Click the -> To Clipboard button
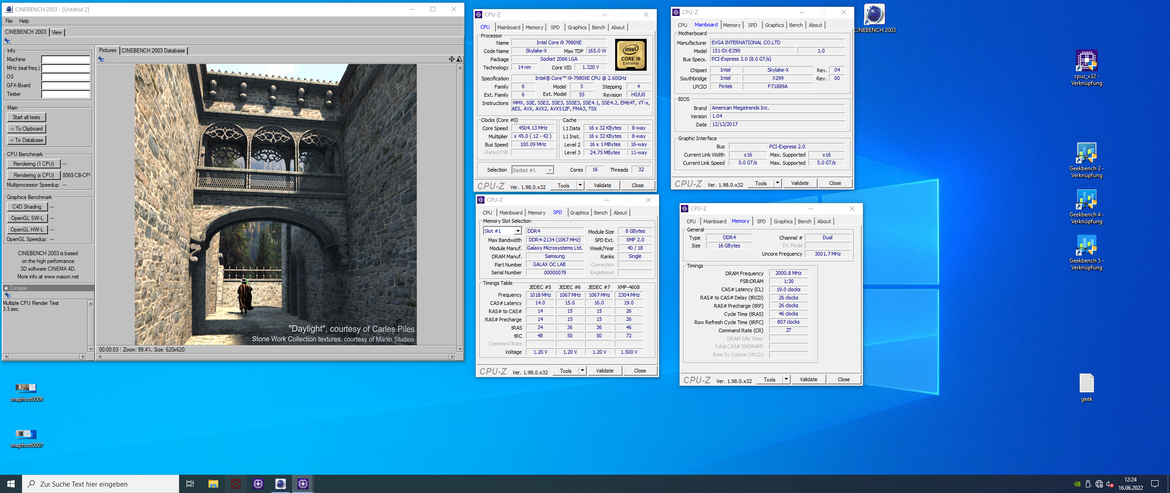Screen dimensions: 1170x493 coord(27,129)
